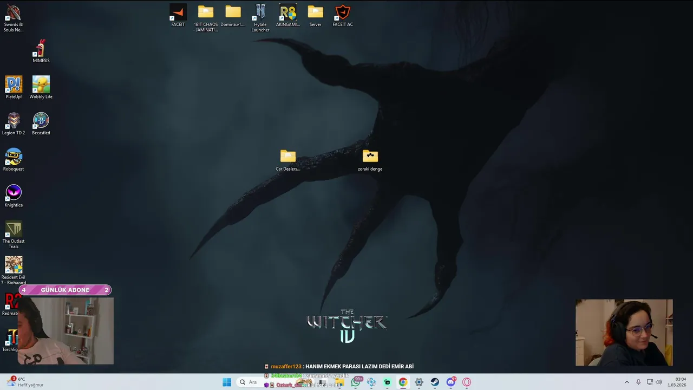Open Opera browser from the taskbar

467,382
